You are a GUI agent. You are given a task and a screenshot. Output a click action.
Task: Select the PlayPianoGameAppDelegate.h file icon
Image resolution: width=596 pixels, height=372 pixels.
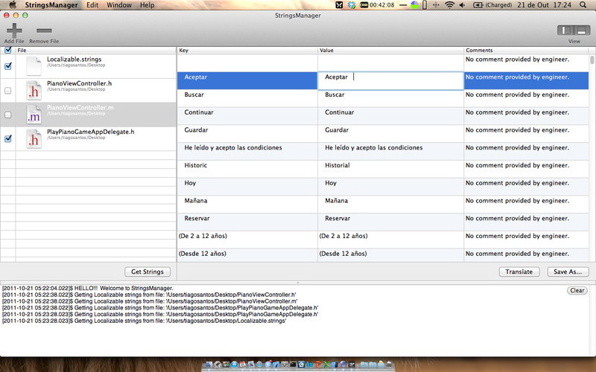pyautogui.click(x=34, y=139)
